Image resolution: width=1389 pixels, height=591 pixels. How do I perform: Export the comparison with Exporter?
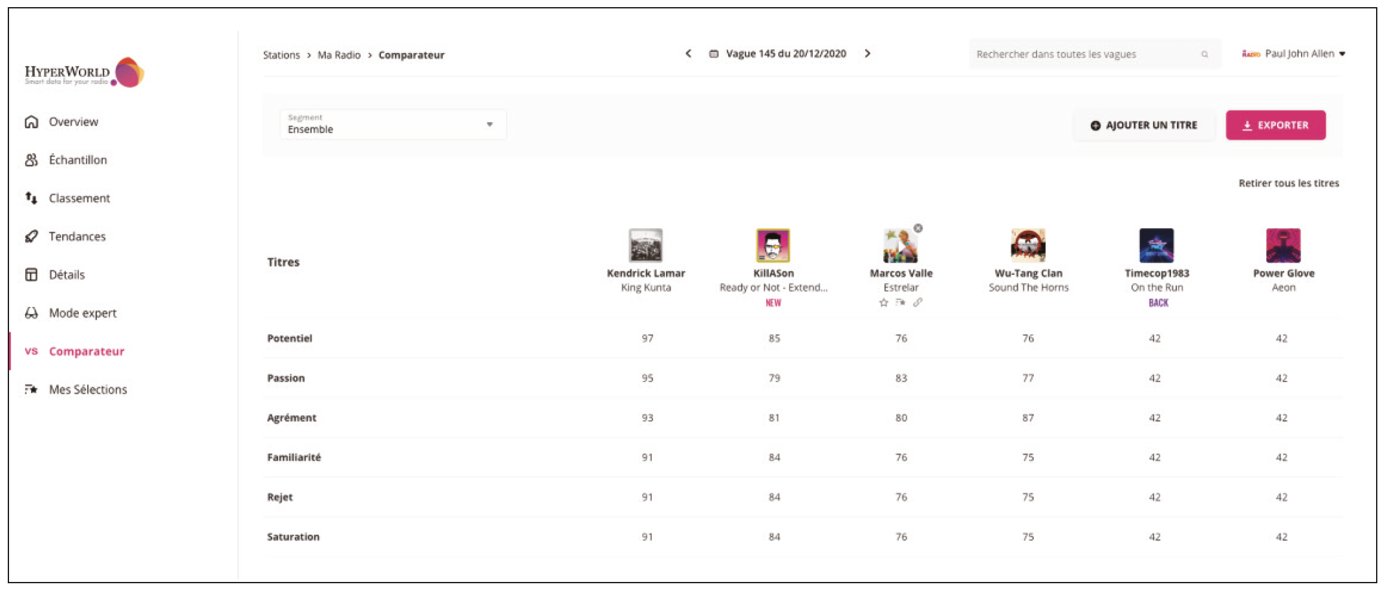[1275, 125]
